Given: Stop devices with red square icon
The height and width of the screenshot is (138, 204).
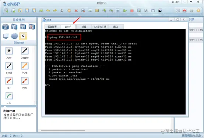Looking at the screenshot, I should click(x=132, y=11).
